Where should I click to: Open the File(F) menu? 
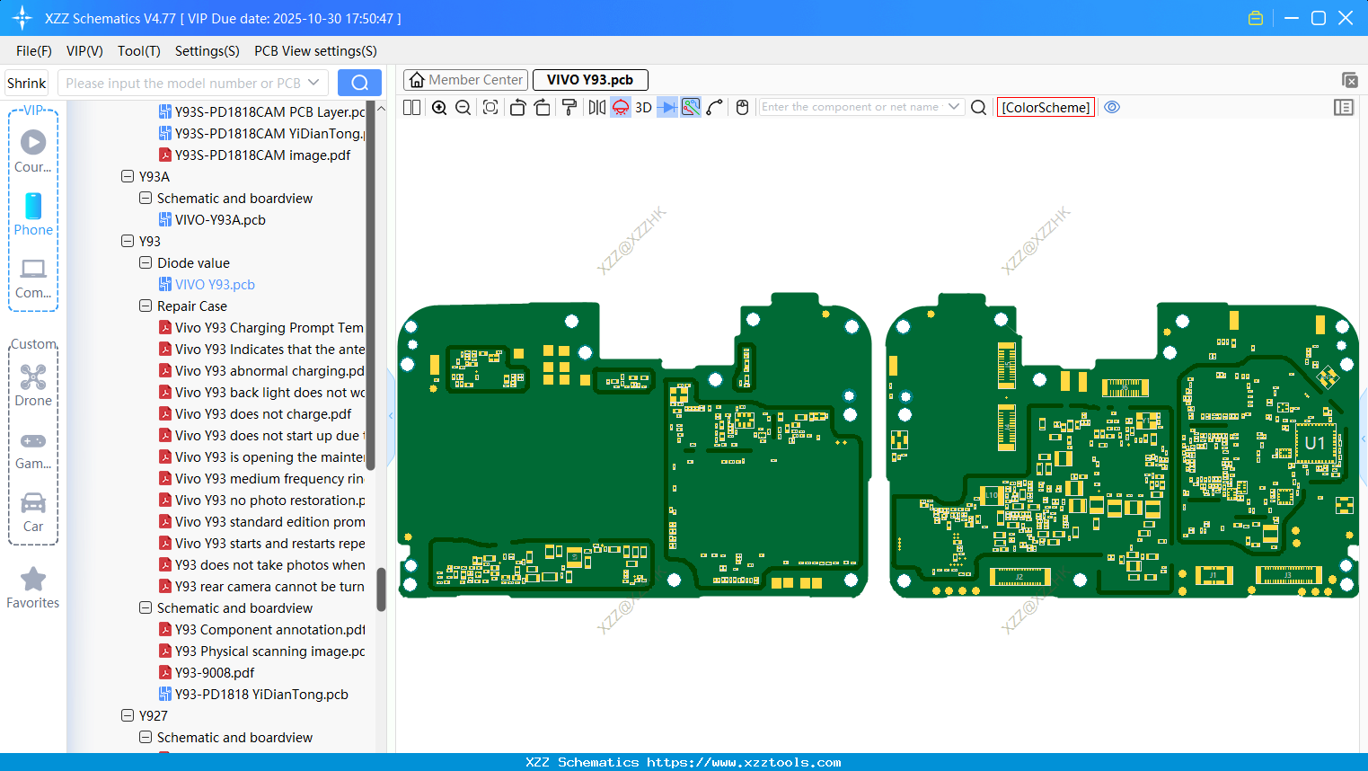pyautogui.click(x=34, y=51)
